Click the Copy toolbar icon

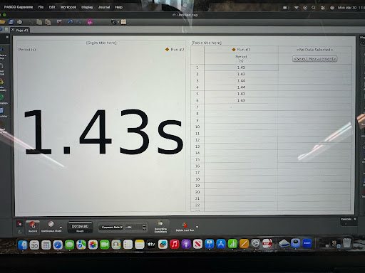point(39,22)
